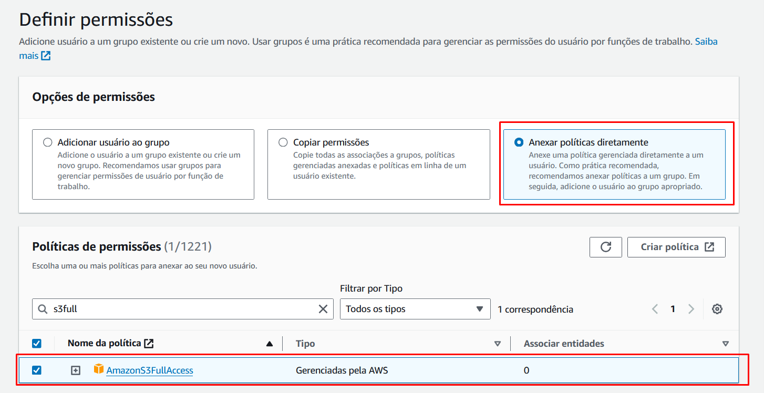
Task: Select Adicionar usuário ao grupo radio option
Action: tap(48, 142)
